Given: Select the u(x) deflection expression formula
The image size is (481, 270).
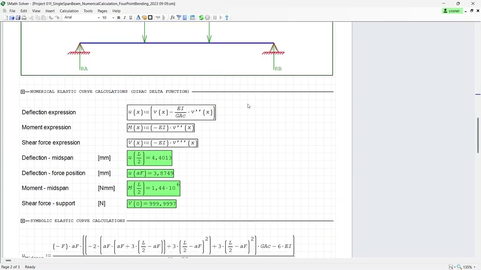Looking at the screenshot, I should pyautogui.click(x=171, y=112).
